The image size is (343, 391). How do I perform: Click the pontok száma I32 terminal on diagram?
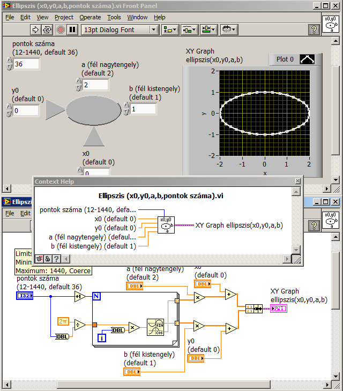[25, 296]
